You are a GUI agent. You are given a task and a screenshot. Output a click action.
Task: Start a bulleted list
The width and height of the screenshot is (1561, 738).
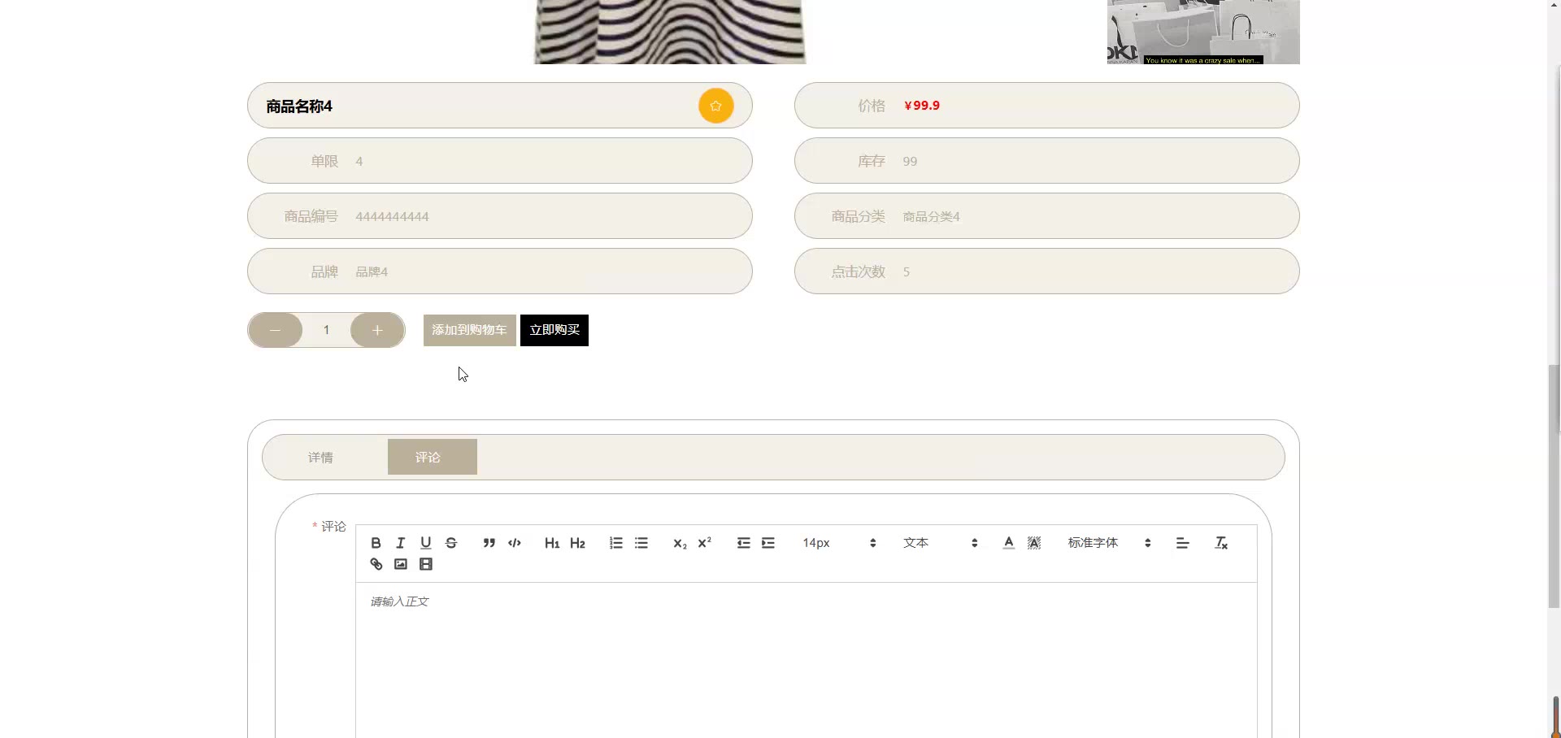(641, 543)
